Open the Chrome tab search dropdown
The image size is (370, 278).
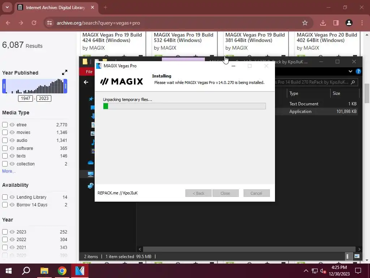(7, 7)
